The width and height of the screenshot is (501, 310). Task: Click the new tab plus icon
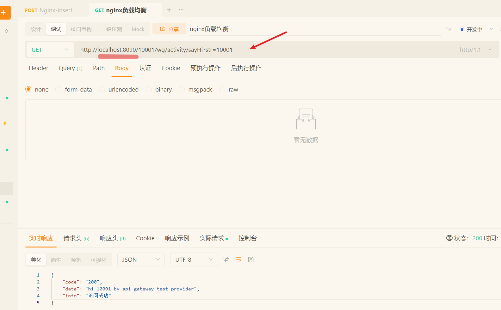[169, 10]
